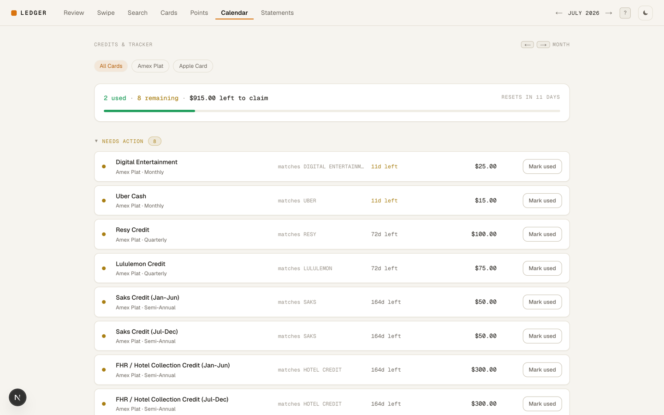Open the Review tab
This screenshot has height=415, width=664.
(74, 13)
